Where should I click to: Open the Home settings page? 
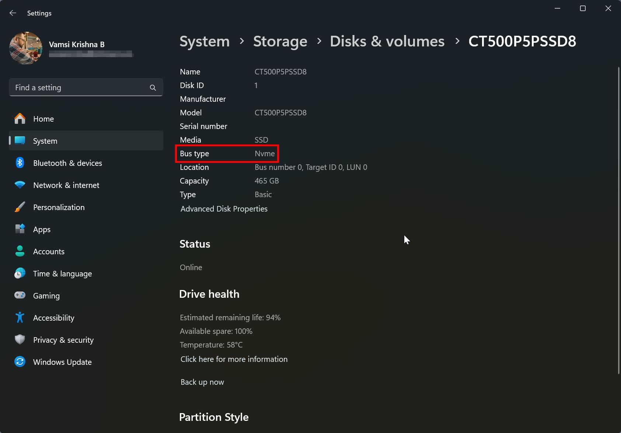click(x=86, y=119)
